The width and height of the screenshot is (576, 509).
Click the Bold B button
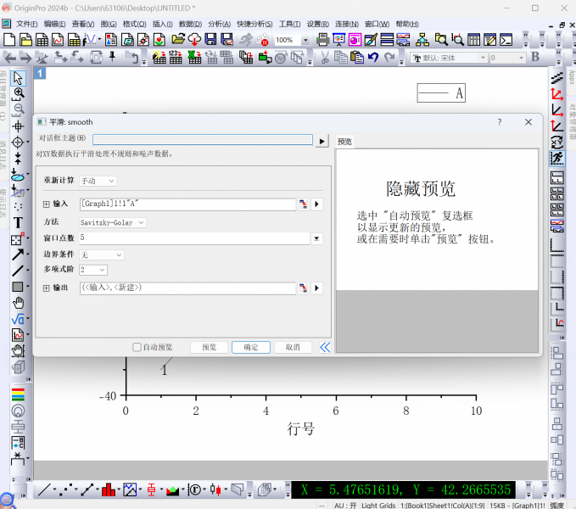[535, 57]
